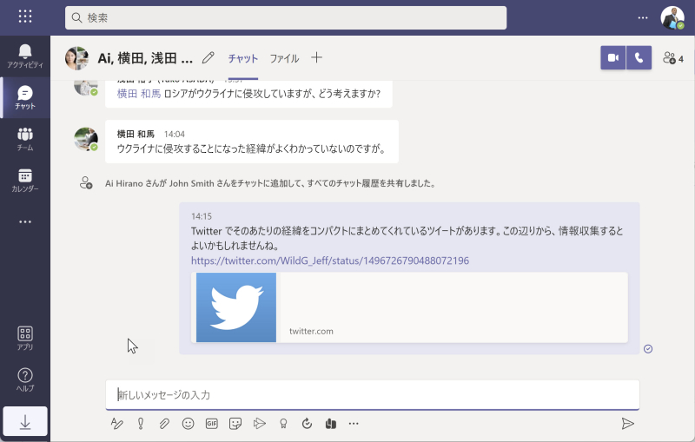The height and width of the screenshot is (442, 695).
Task: Click the twitter.com label in preview card
Action: pyautogui.click(x=311, y=331)
